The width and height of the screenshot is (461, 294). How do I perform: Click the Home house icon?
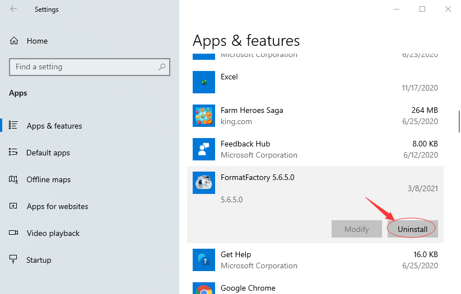pyautogui.click(x=14, y=41)
